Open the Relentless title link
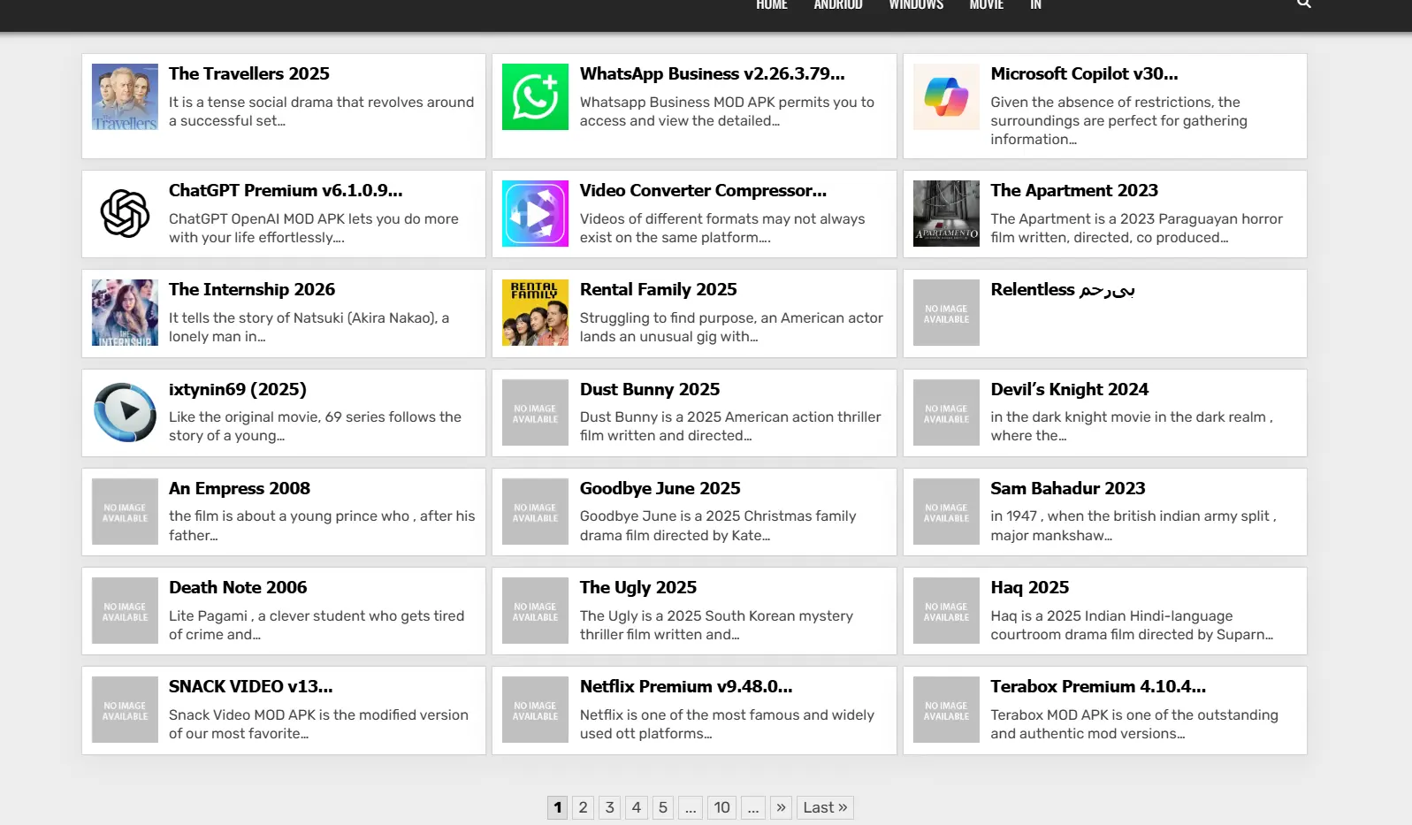Image resolution: width=1412 pixels, height=825 pixels. point(1062,289)
